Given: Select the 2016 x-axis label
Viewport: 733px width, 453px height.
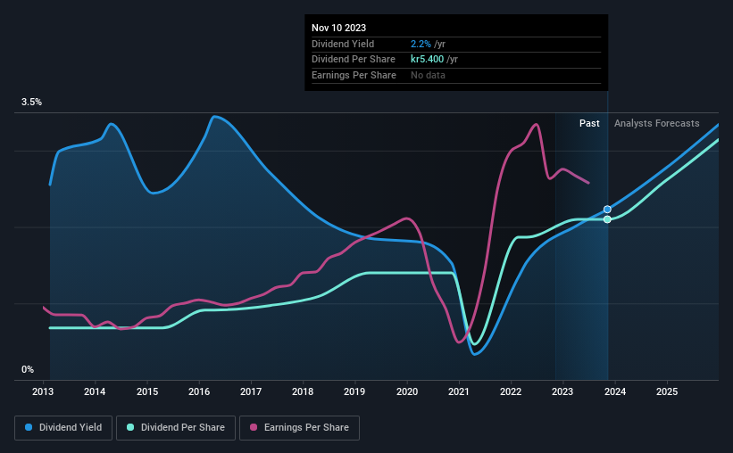Looking at the screenshot, I should pos(199,391).
